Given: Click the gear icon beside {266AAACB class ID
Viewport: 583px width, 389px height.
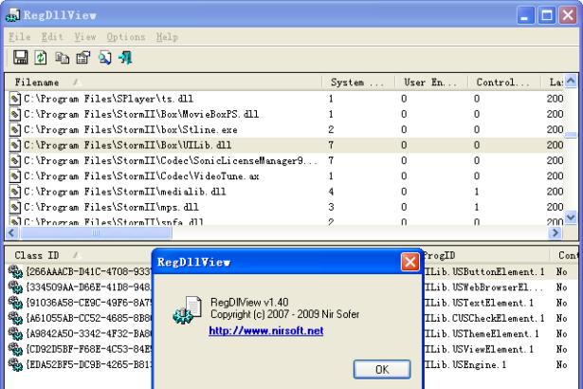Looking at the screenshot, I should click(15, 272).
